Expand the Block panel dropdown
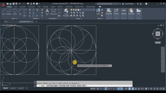 tap(100, 18)
